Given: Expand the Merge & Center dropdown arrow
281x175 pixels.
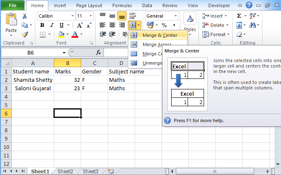Looking at the screenshot, I should pyautogui.click(x=139, y=25).
